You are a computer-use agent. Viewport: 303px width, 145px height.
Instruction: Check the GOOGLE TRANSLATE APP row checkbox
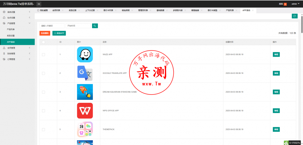tap(43, 73)
